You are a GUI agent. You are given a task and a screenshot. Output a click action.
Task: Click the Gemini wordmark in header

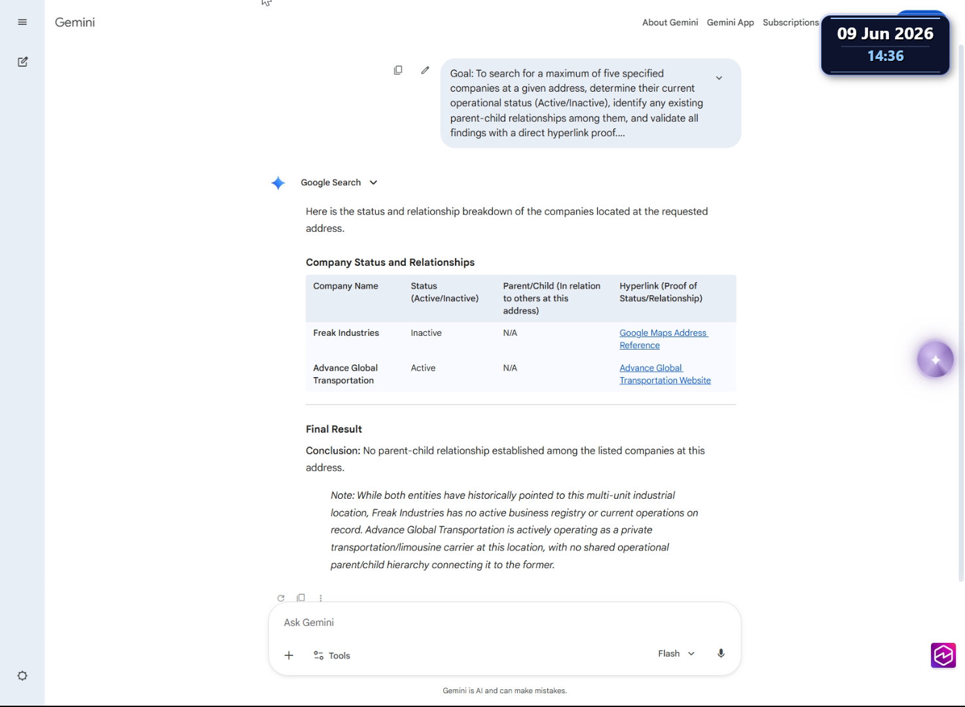[x=75, y=22]
